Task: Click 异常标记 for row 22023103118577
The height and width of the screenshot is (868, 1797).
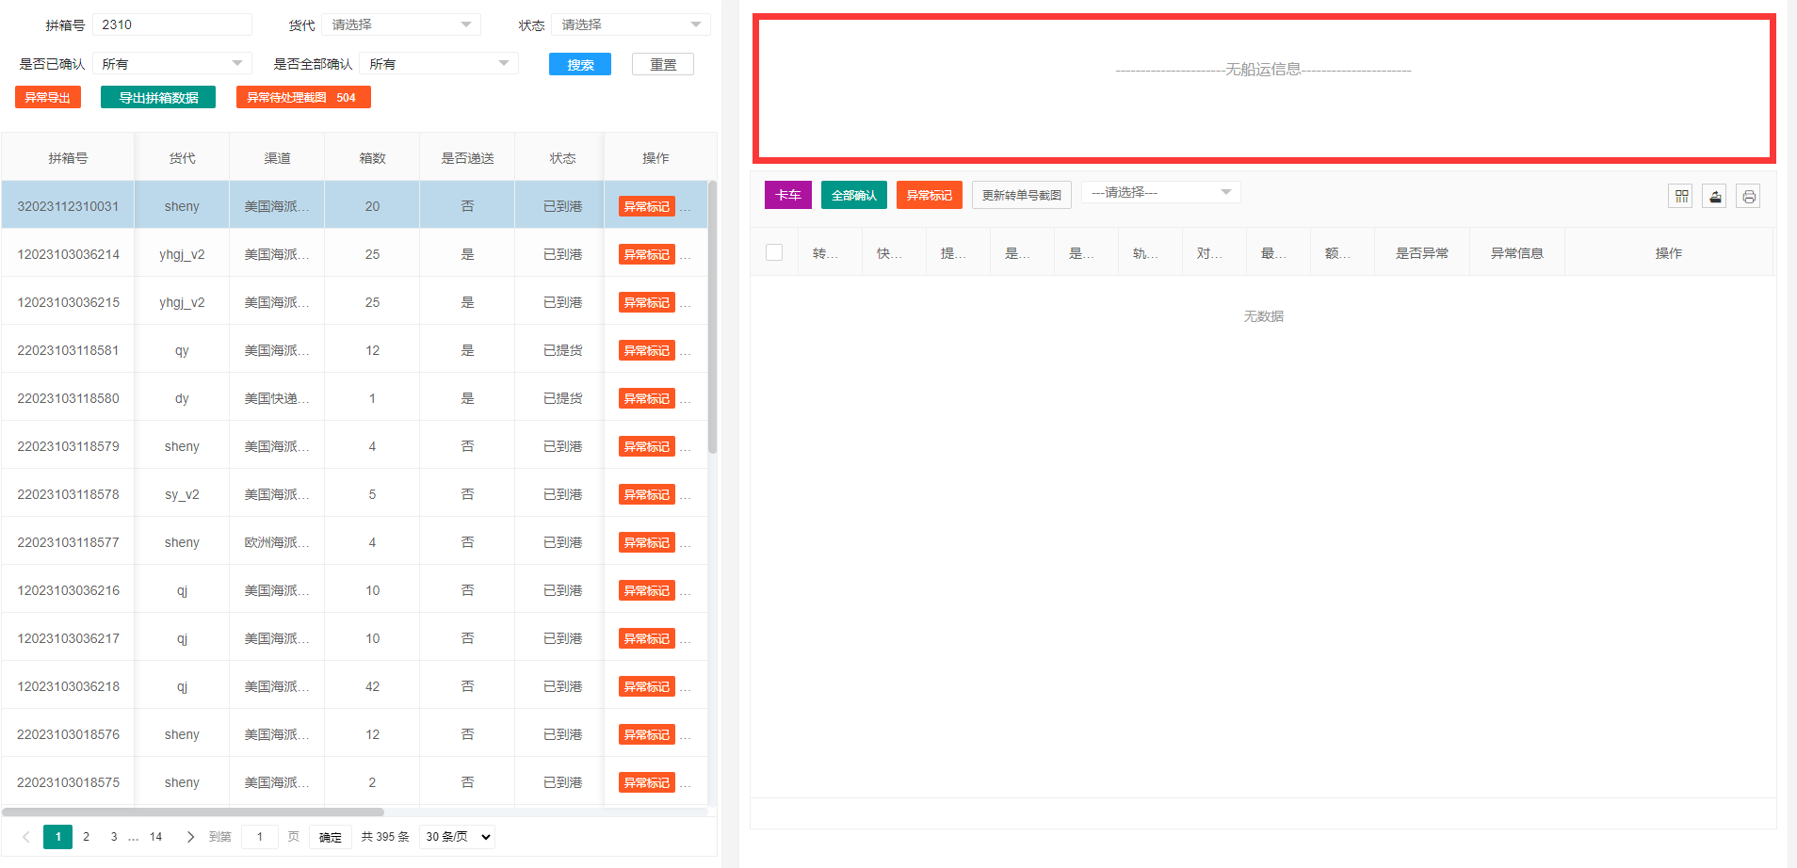Action: pyautogui.click(x=647, y=542)
